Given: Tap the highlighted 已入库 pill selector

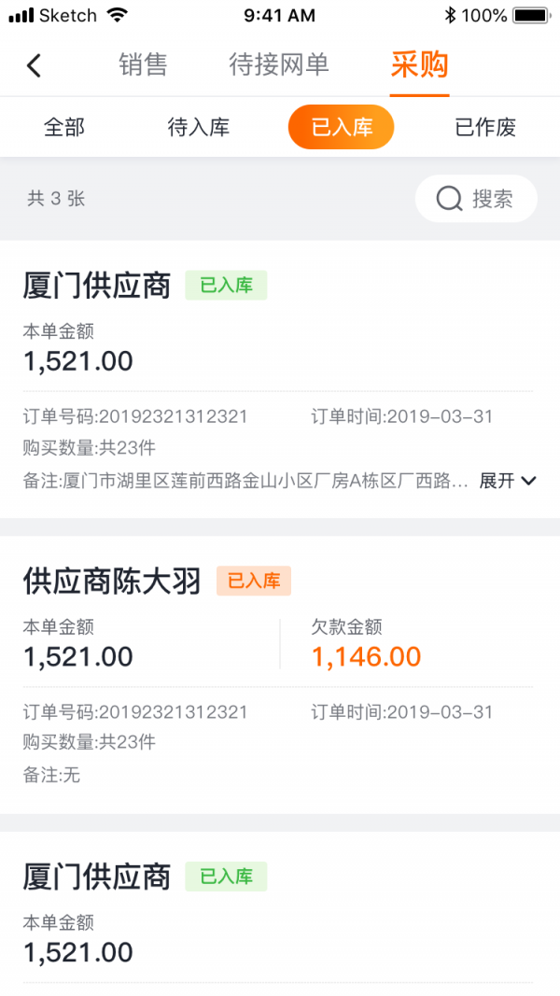Looking at the screenshot, I should coord(341,127).
